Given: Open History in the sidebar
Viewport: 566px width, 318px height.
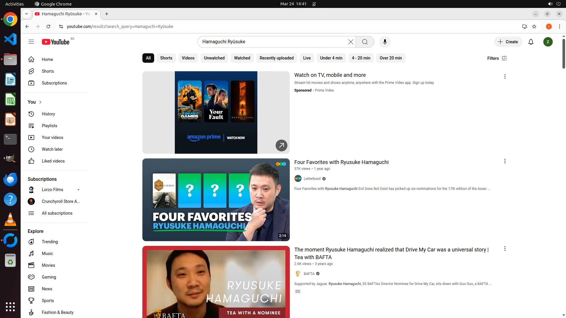Looking at the screenshot, I should click(48, 114).
